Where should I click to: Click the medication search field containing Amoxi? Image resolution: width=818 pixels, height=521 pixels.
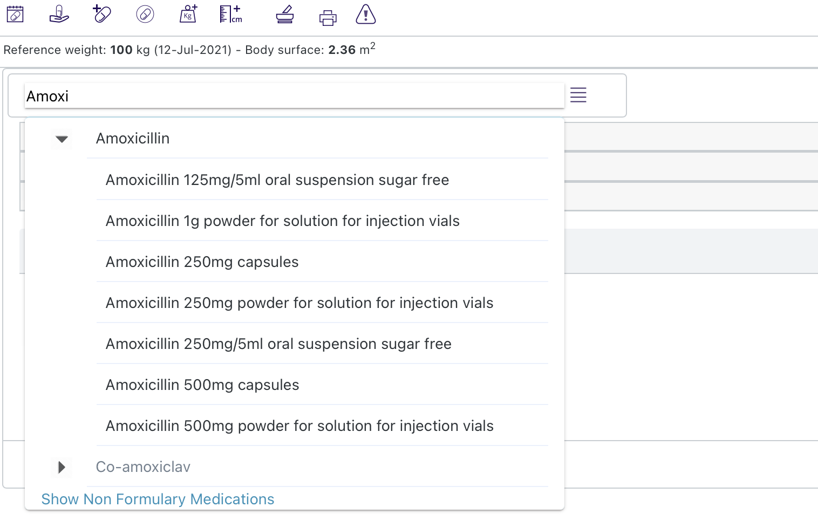(294, 96)
